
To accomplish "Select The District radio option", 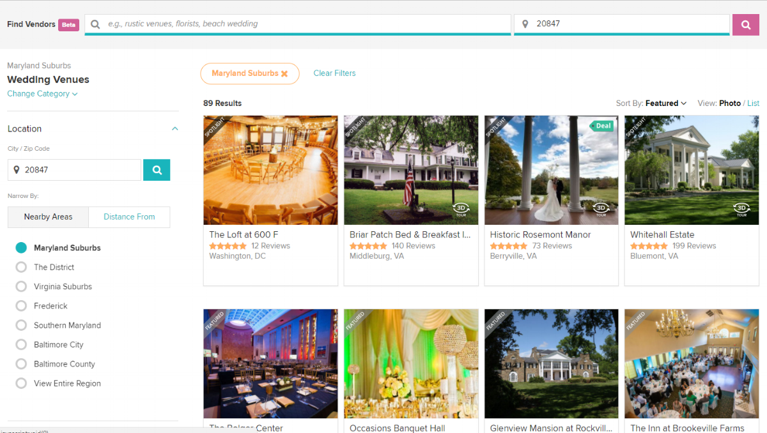I will (21, 267).
